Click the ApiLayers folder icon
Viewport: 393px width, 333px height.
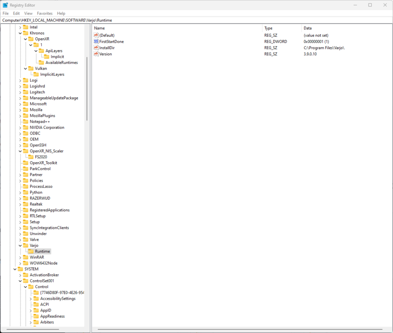click(41, 51)
